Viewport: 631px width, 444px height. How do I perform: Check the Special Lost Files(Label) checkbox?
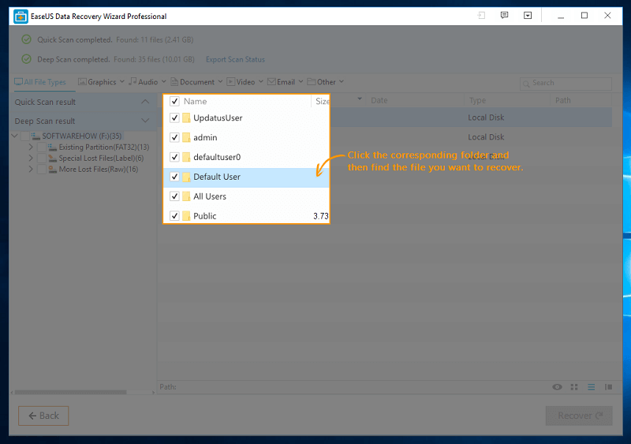coord(42,159)
